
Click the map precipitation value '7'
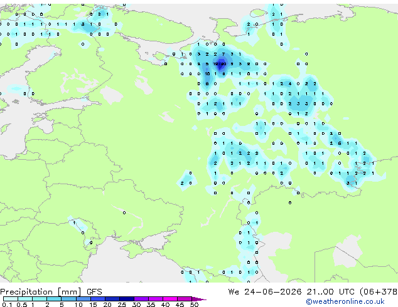coord(223,54)
